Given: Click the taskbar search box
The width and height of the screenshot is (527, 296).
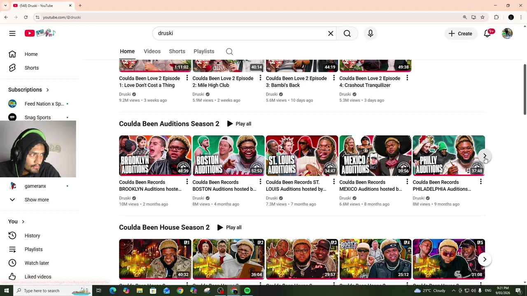Looking at the screenshot, I should pos(53,291).
